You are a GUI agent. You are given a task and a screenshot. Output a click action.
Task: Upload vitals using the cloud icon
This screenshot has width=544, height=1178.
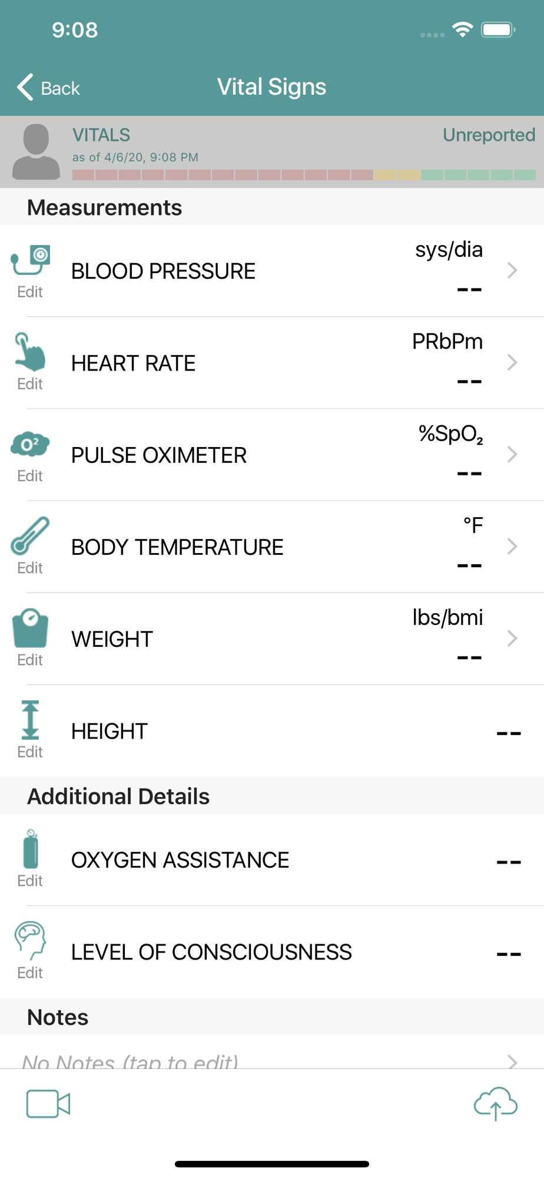pos(496,1104)
